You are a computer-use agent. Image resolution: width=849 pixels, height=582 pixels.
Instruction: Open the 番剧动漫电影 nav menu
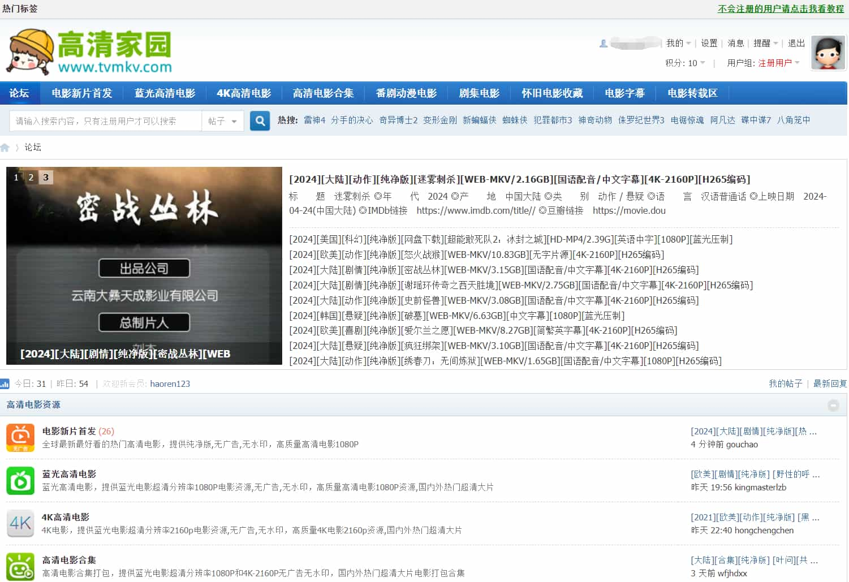tap(406, 93)
